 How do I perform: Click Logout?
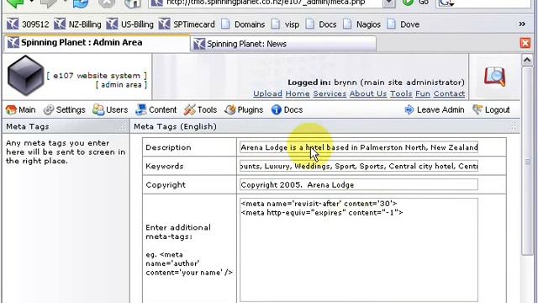[491, 109]
